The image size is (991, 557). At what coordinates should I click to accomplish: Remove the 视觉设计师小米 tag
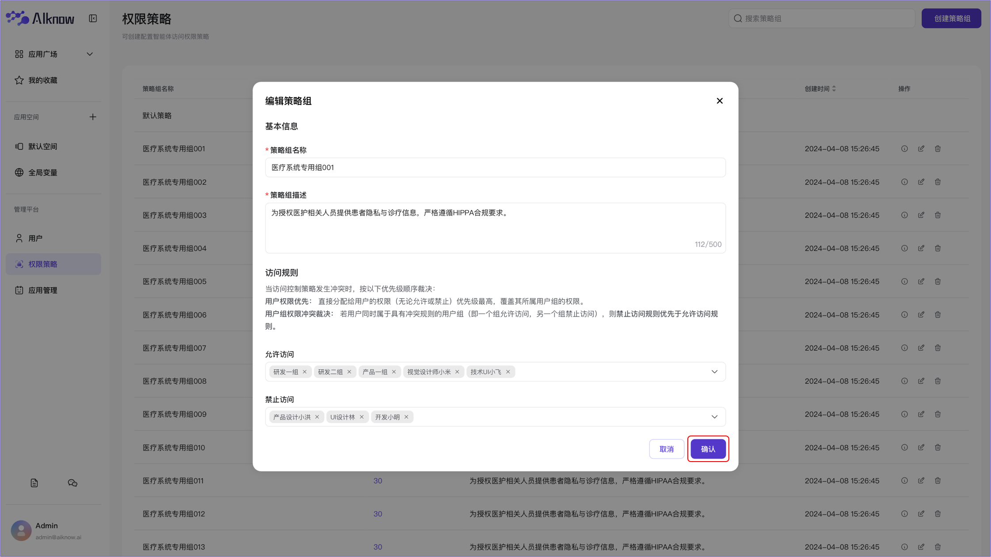(457, 372)
